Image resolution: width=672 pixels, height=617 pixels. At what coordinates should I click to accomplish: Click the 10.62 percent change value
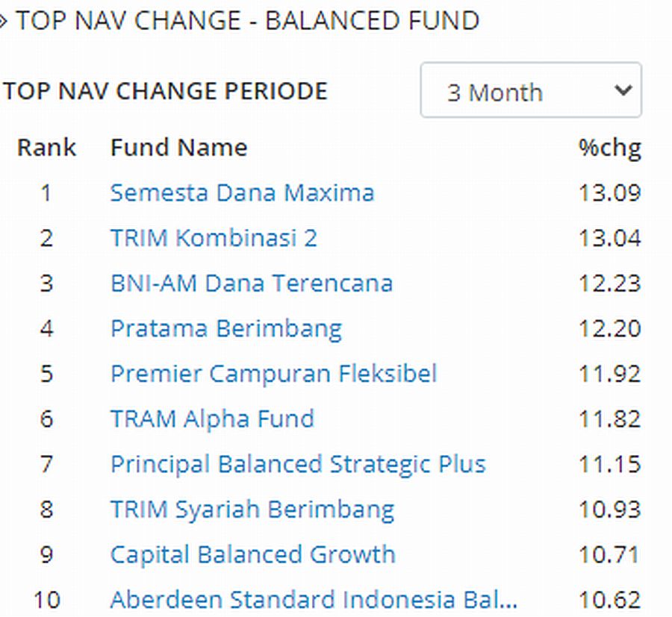(609, 599)
